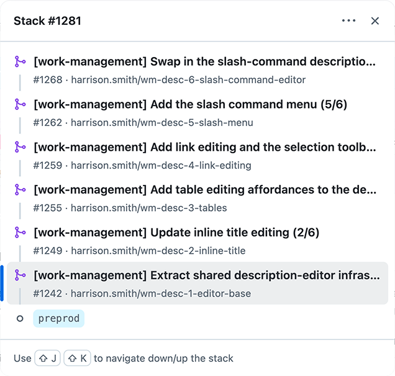Open PR Add link editing and the selection toolbar

[205, 147]
